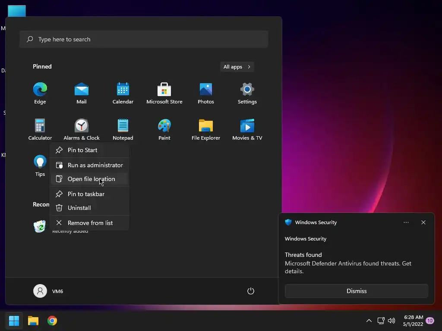This screenshot has height=331, width=442.
Task: Open File Explorer from pinned apps
Action: (x=206, y=129)
